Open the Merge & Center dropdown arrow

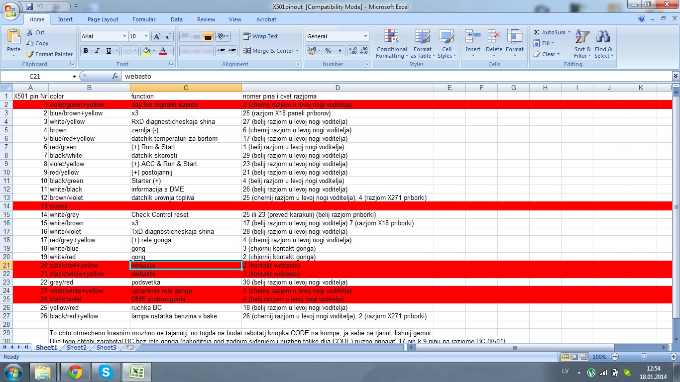(x=297, y=51)
